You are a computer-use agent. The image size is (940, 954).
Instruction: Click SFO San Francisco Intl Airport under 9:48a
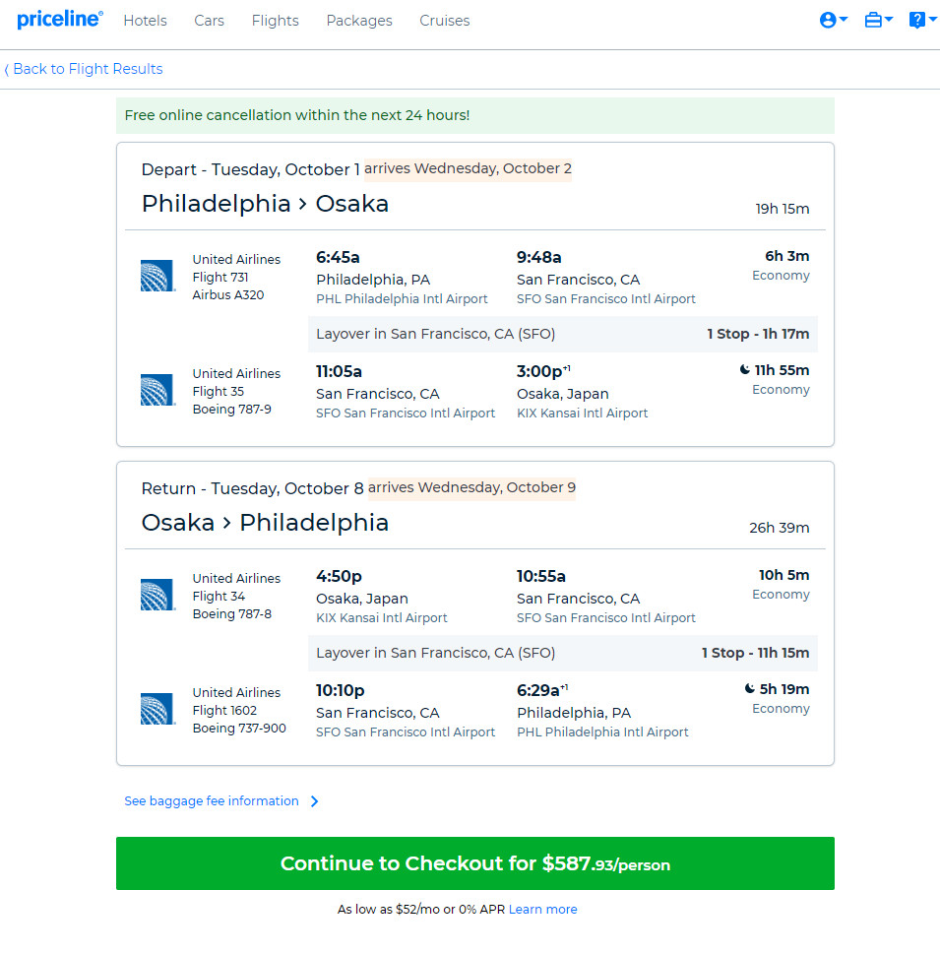point(606,298)
